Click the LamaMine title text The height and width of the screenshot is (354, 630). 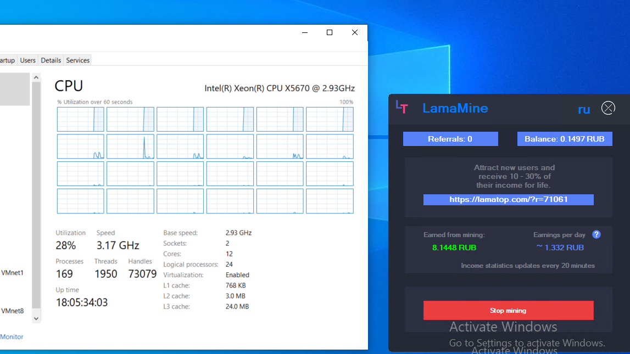[455, 108]
